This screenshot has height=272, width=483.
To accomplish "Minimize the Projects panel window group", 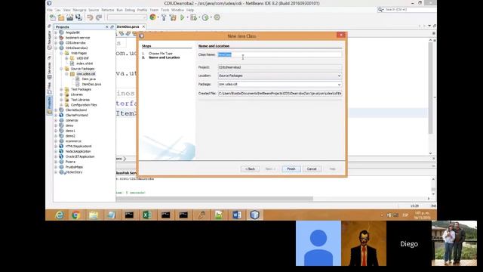I will point(112,27).
